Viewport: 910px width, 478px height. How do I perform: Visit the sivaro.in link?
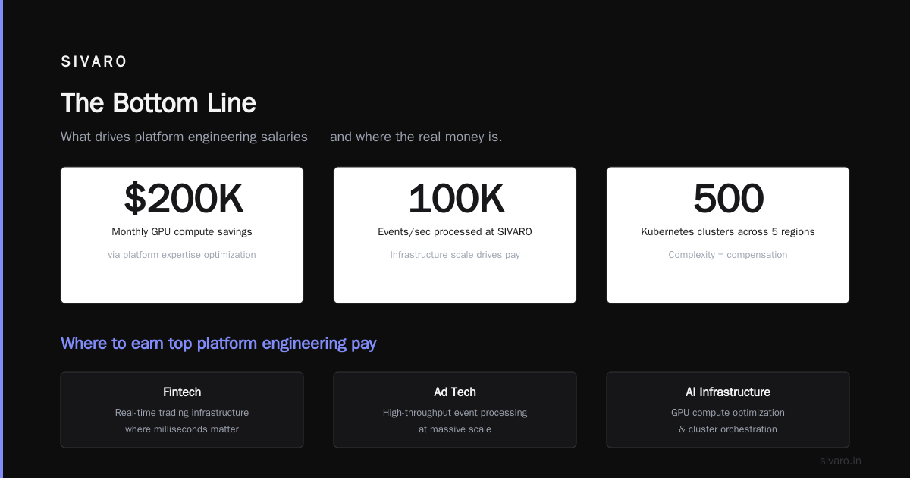pos(840,461)
